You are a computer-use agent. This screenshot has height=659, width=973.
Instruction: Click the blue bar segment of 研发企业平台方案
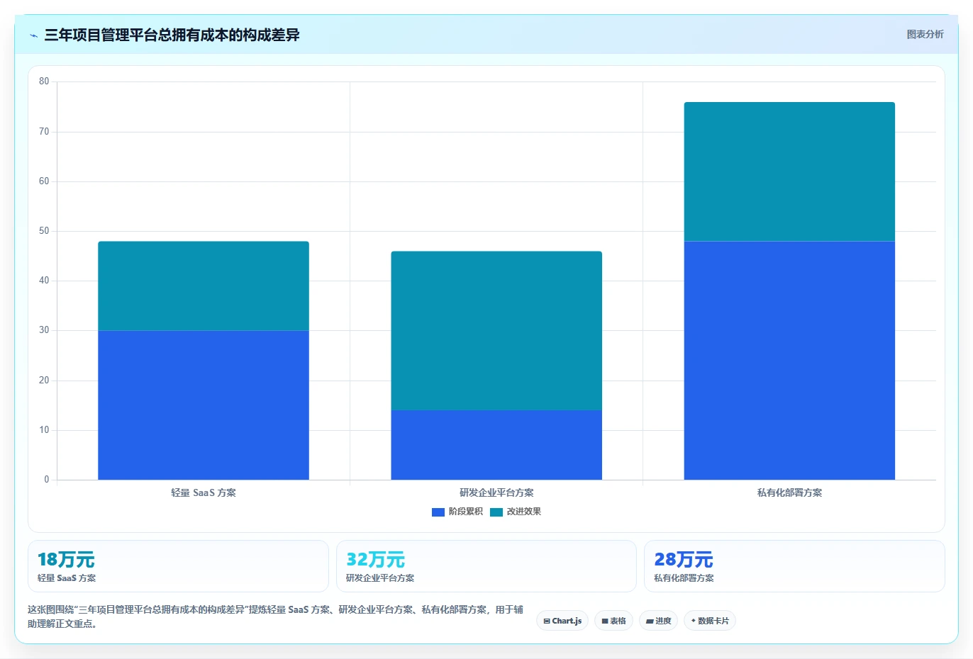(496, 445)
